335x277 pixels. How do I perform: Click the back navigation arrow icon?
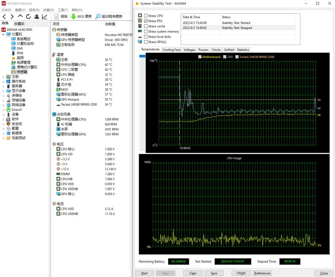coord(4,16)
